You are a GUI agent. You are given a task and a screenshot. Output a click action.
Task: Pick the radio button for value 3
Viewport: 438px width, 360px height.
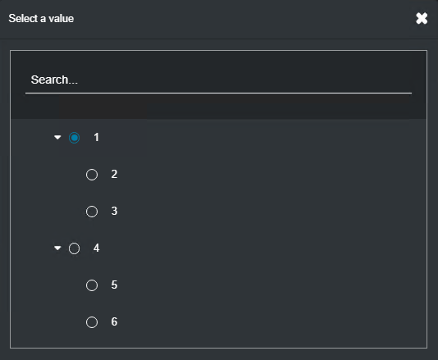tap(92, 212)
